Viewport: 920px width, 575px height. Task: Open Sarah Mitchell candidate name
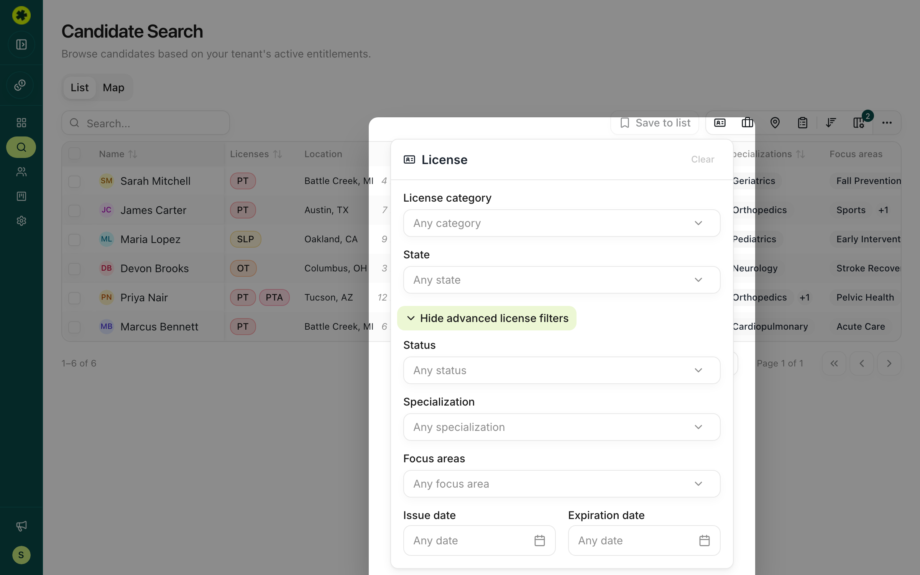(155, 181)
